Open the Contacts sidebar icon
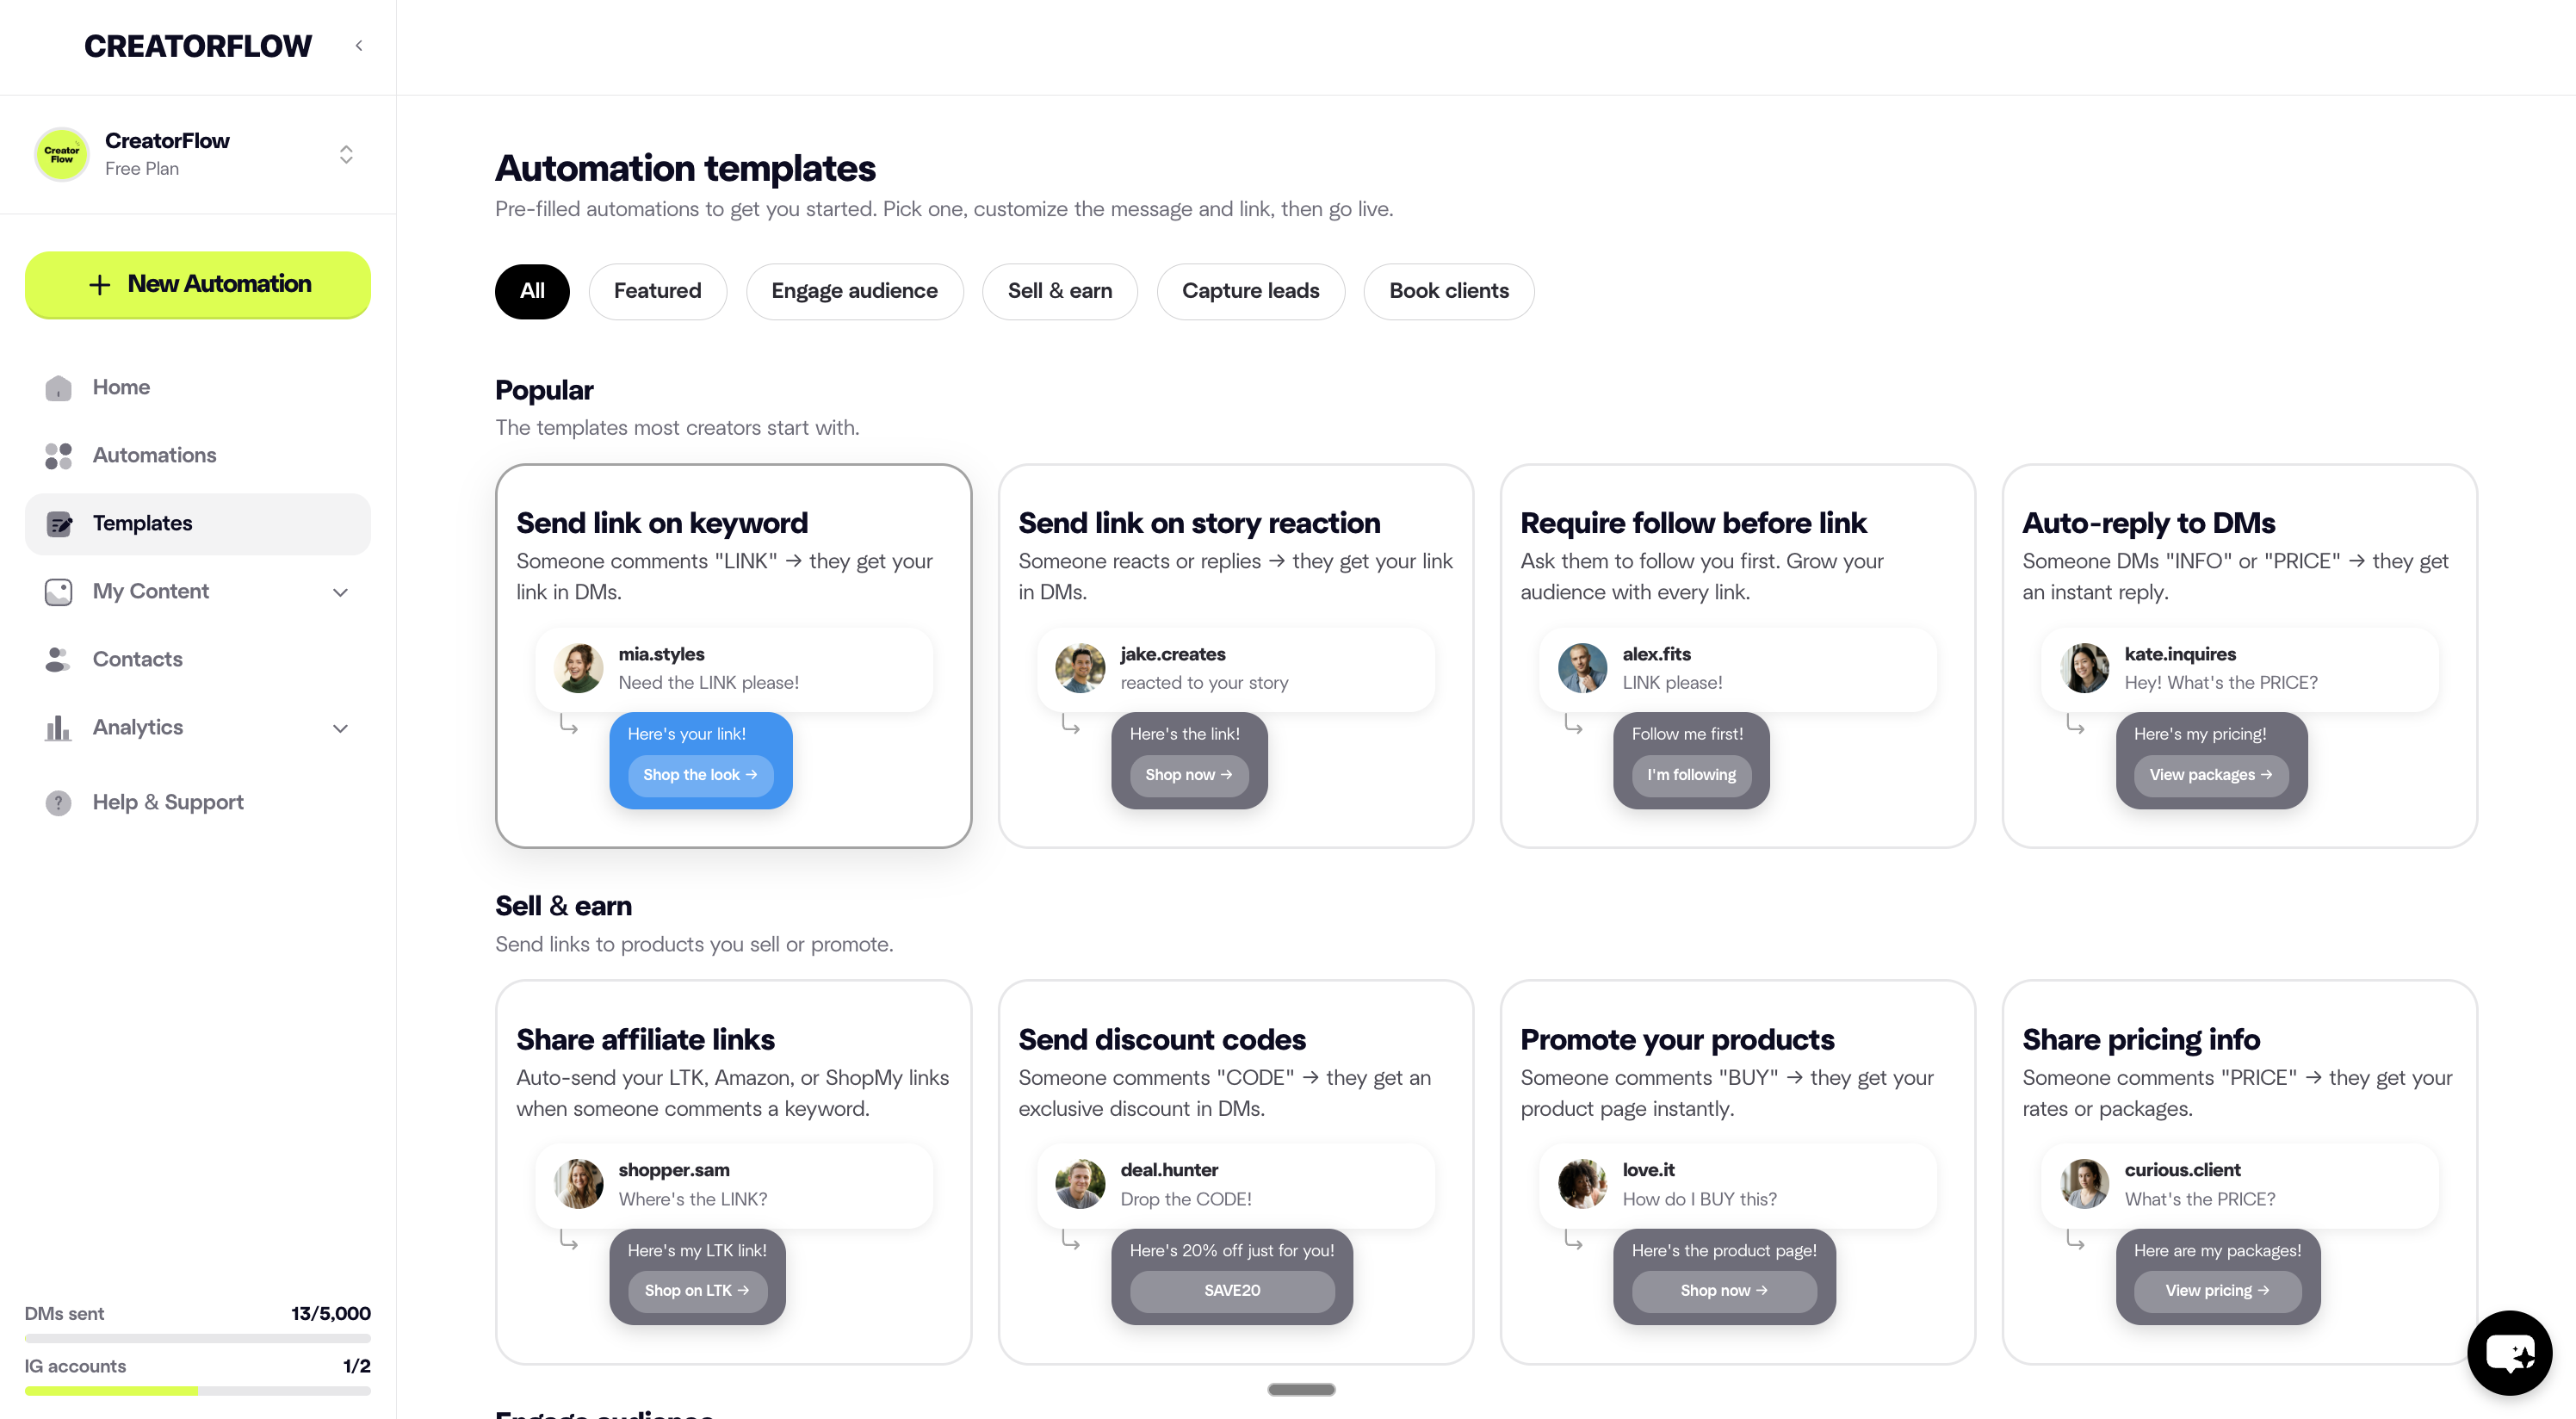Image resolution: width=2576 pixels, height=1419 pixels. (x=58, y=659)
